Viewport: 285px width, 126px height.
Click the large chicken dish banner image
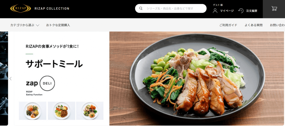(196, 78)
